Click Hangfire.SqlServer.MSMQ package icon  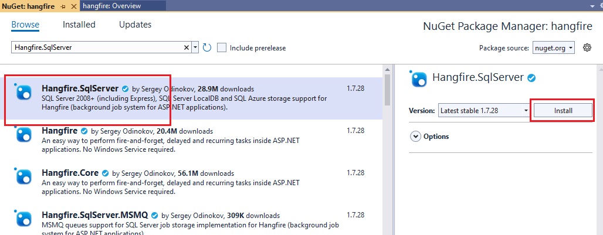(x=23, y=219)
